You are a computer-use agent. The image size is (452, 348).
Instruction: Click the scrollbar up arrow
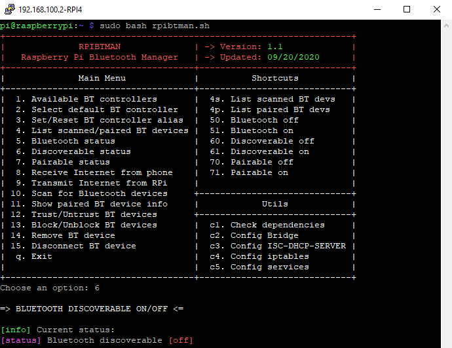(x=446, y=26)
